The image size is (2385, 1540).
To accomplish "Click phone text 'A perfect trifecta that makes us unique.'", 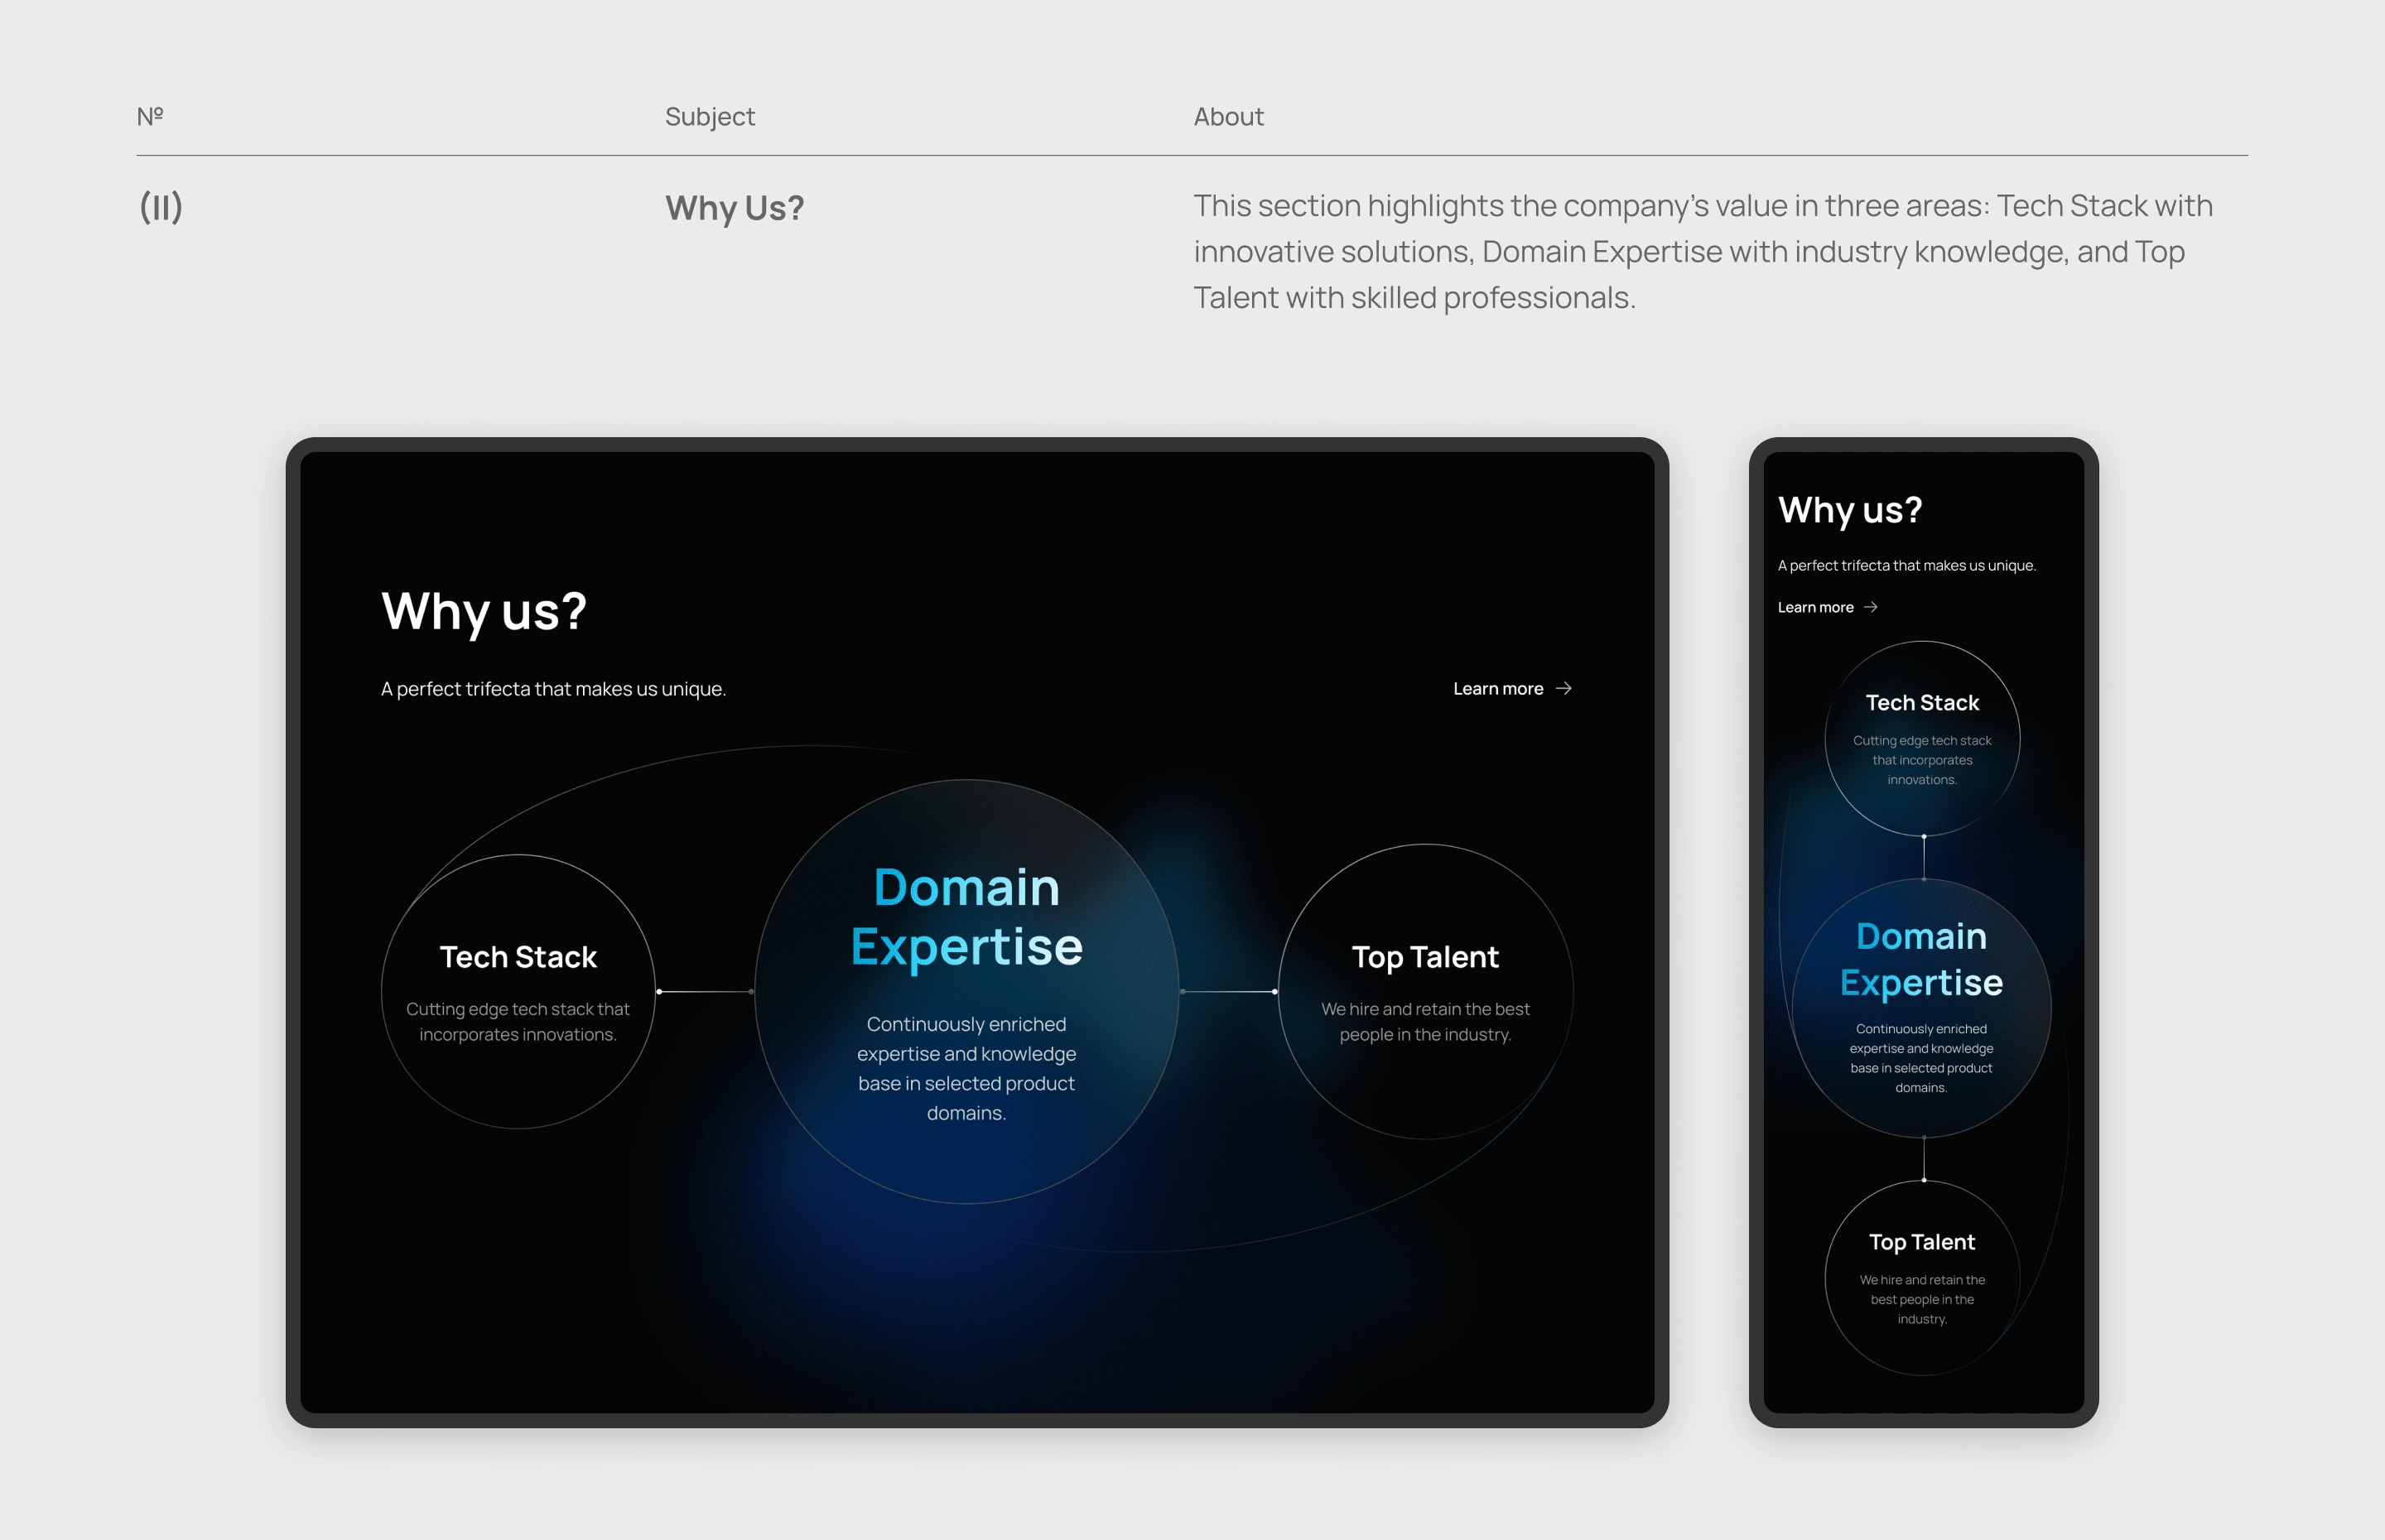I will [x=1906, y=566].
